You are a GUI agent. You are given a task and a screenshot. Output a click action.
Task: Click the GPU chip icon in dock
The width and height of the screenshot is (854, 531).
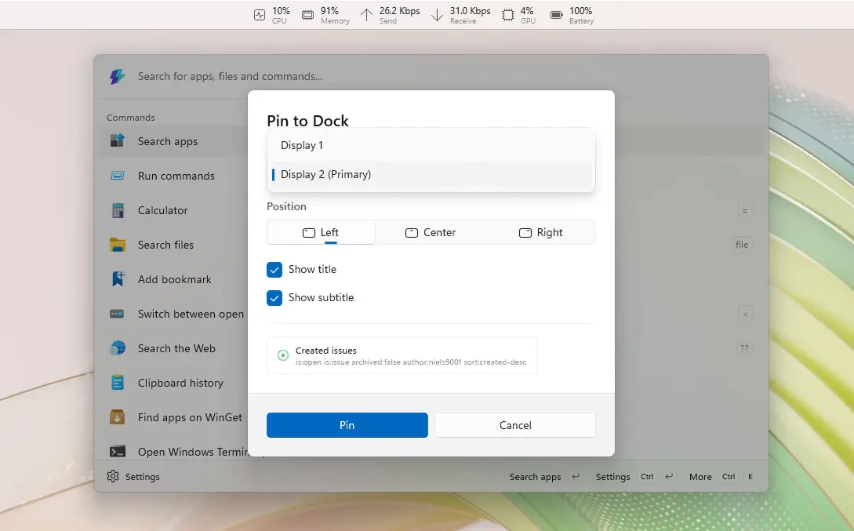pyautogui.click(x=507, y=15)
